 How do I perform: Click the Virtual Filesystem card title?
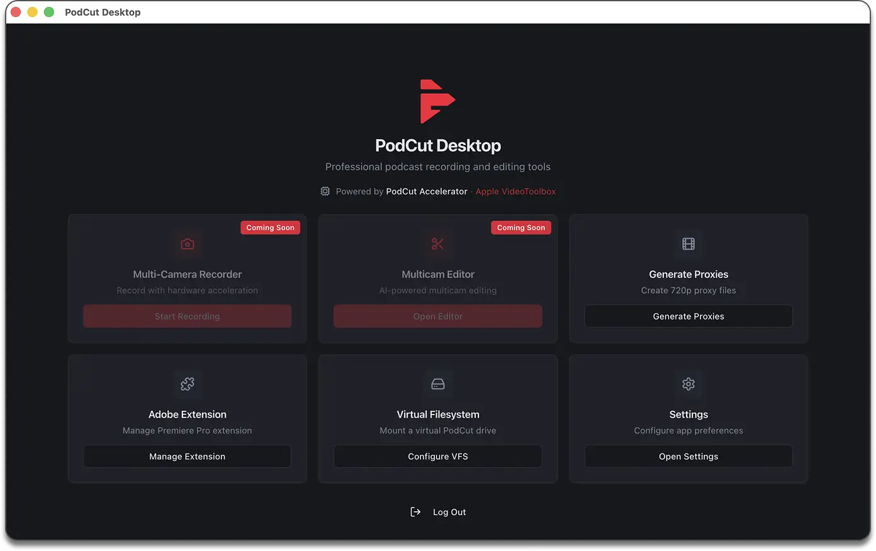click(438, 415)
